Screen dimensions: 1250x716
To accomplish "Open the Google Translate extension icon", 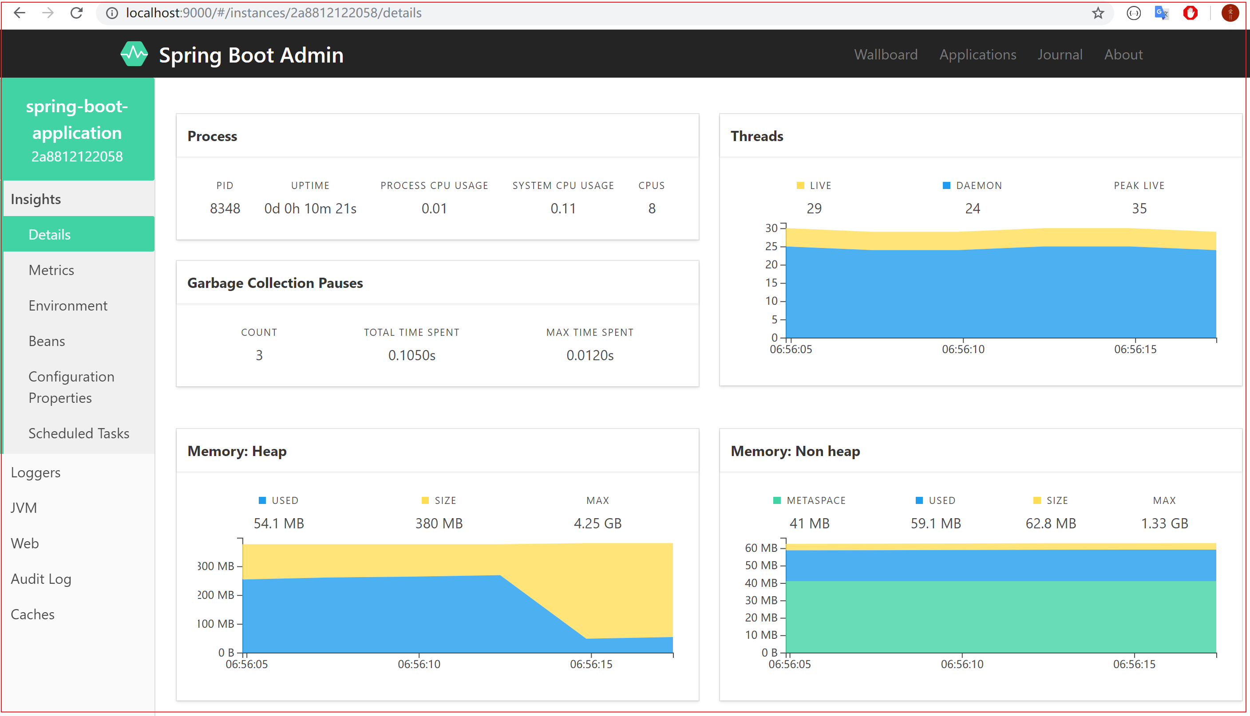I will tap(1162, 13).
